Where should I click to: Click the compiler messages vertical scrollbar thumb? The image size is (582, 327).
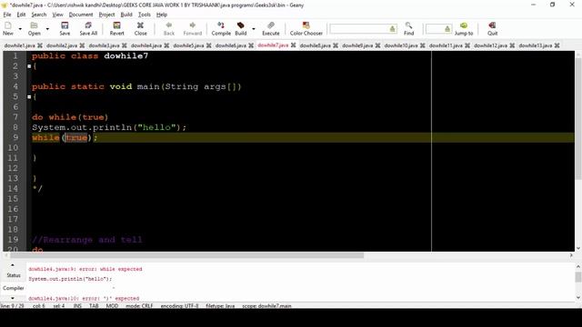[578, 277]
